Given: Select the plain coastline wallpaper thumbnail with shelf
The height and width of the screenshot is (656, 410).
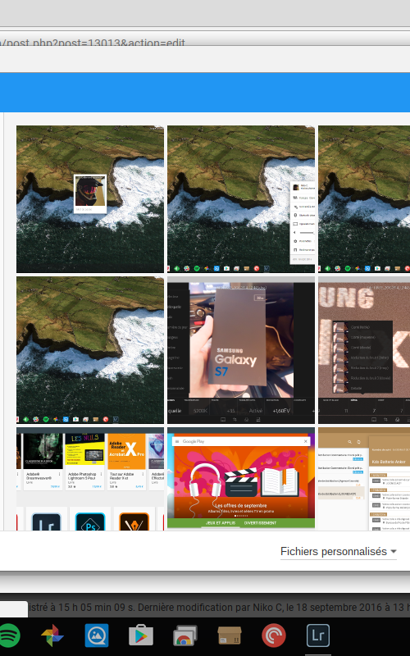Looking at the screenshot, I should point(90,350).
